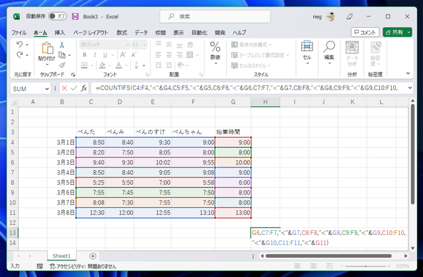Toggle Bold formatting button

pos(85,55)
